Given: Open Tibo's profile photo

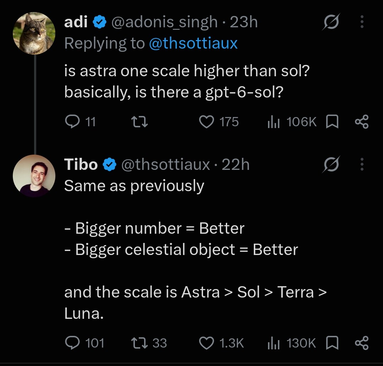Looking at the screenshot, I should (x=34, y=176).
